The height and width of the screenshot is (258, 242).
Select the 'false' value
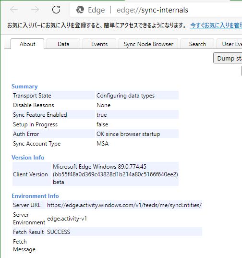(x=102, y=124)
